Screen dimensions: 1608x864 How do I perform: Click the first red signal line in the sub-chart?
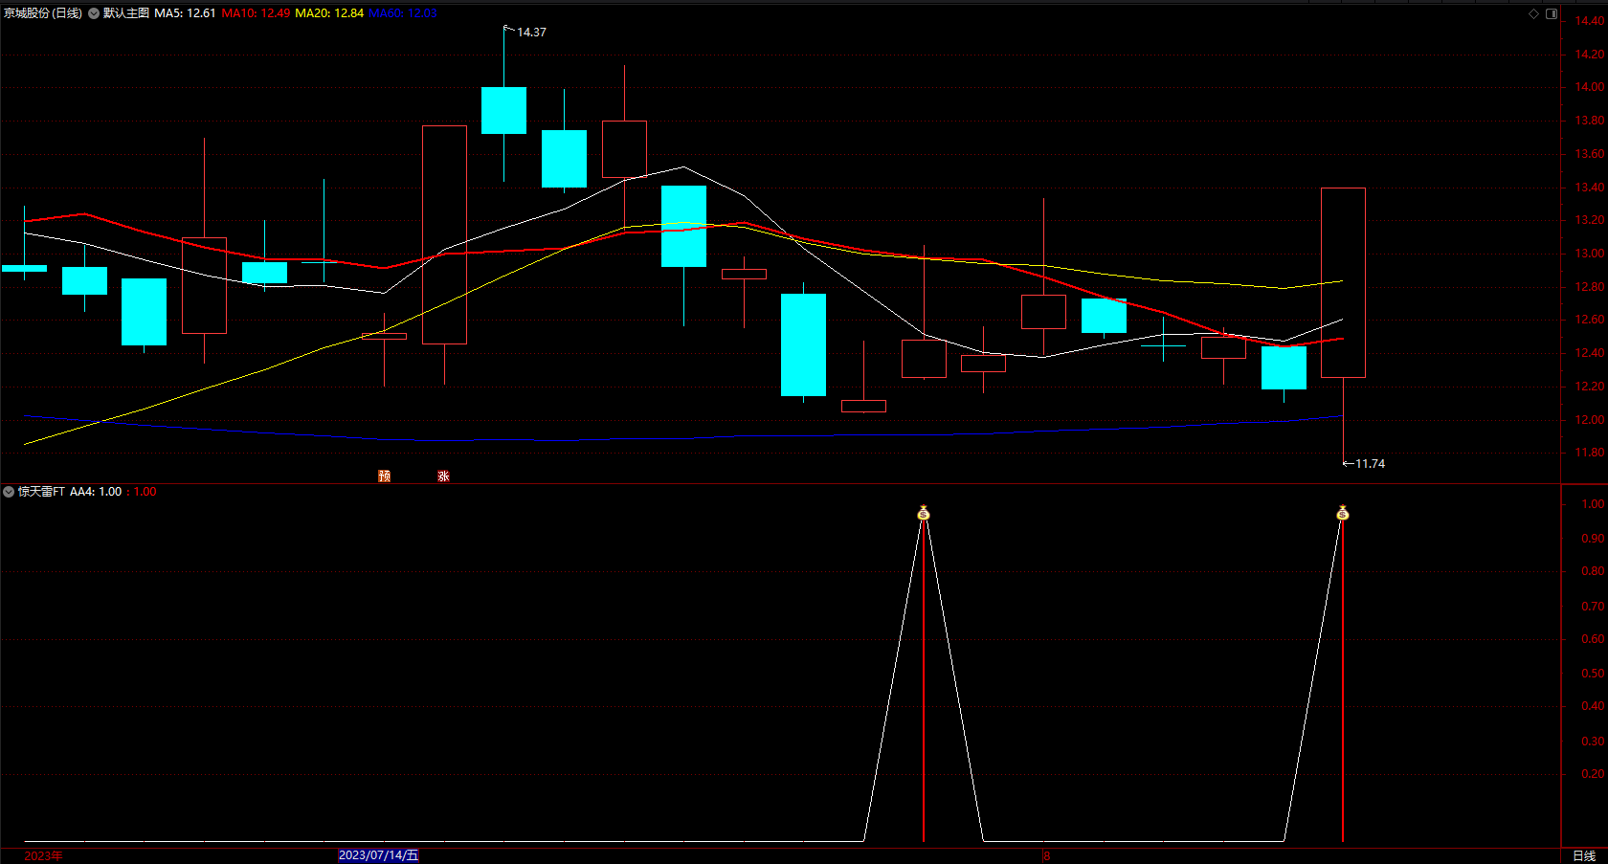pos(923,681)
